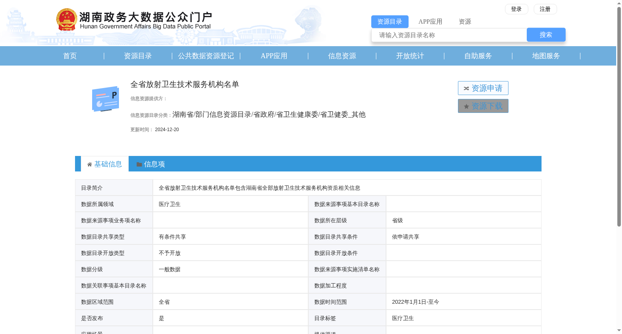Click the 依申请共享 sharing condition value

[405, 237]
